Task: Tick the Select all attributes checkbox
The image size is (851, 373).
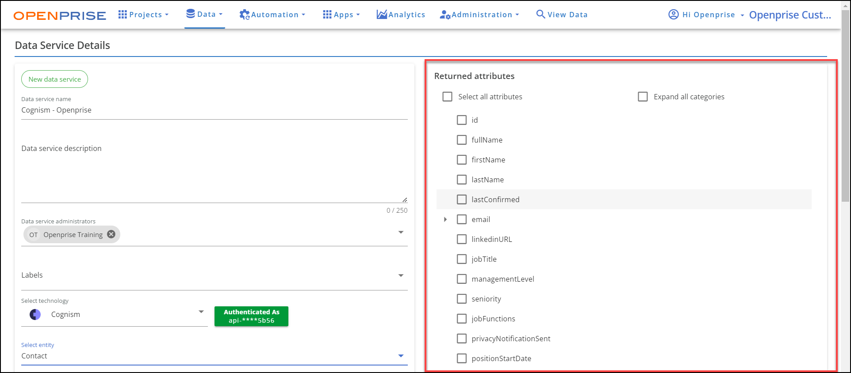Action: tap(448, 97)
